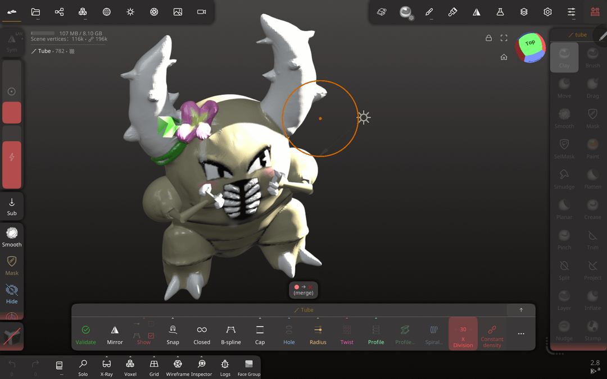Viewport: 607px width, 379px height.
Task: Open the Wireframe display option
Action: tap(178, 367)
